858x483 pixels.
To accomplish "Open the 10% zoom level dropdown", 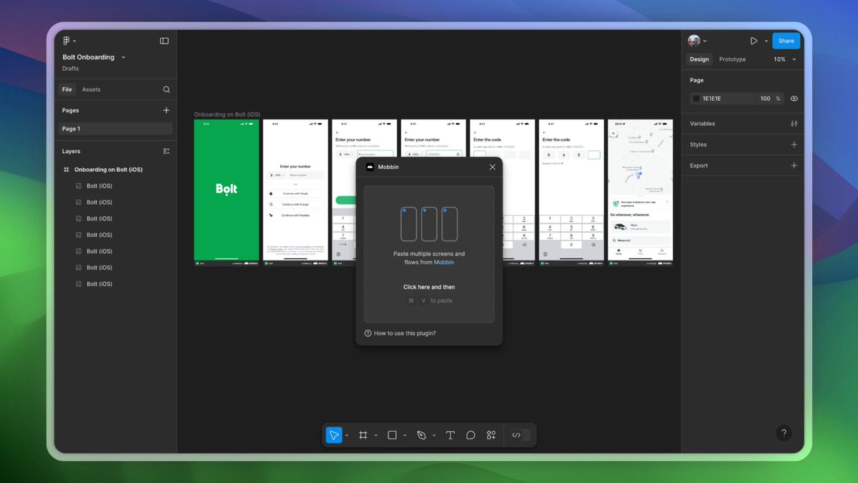I will click(784, 59).
